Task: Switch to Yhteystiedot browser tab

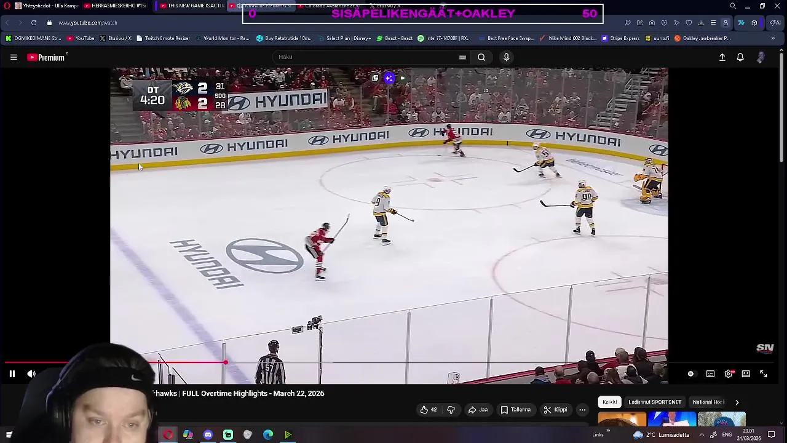Action: (x=46, y=6)
